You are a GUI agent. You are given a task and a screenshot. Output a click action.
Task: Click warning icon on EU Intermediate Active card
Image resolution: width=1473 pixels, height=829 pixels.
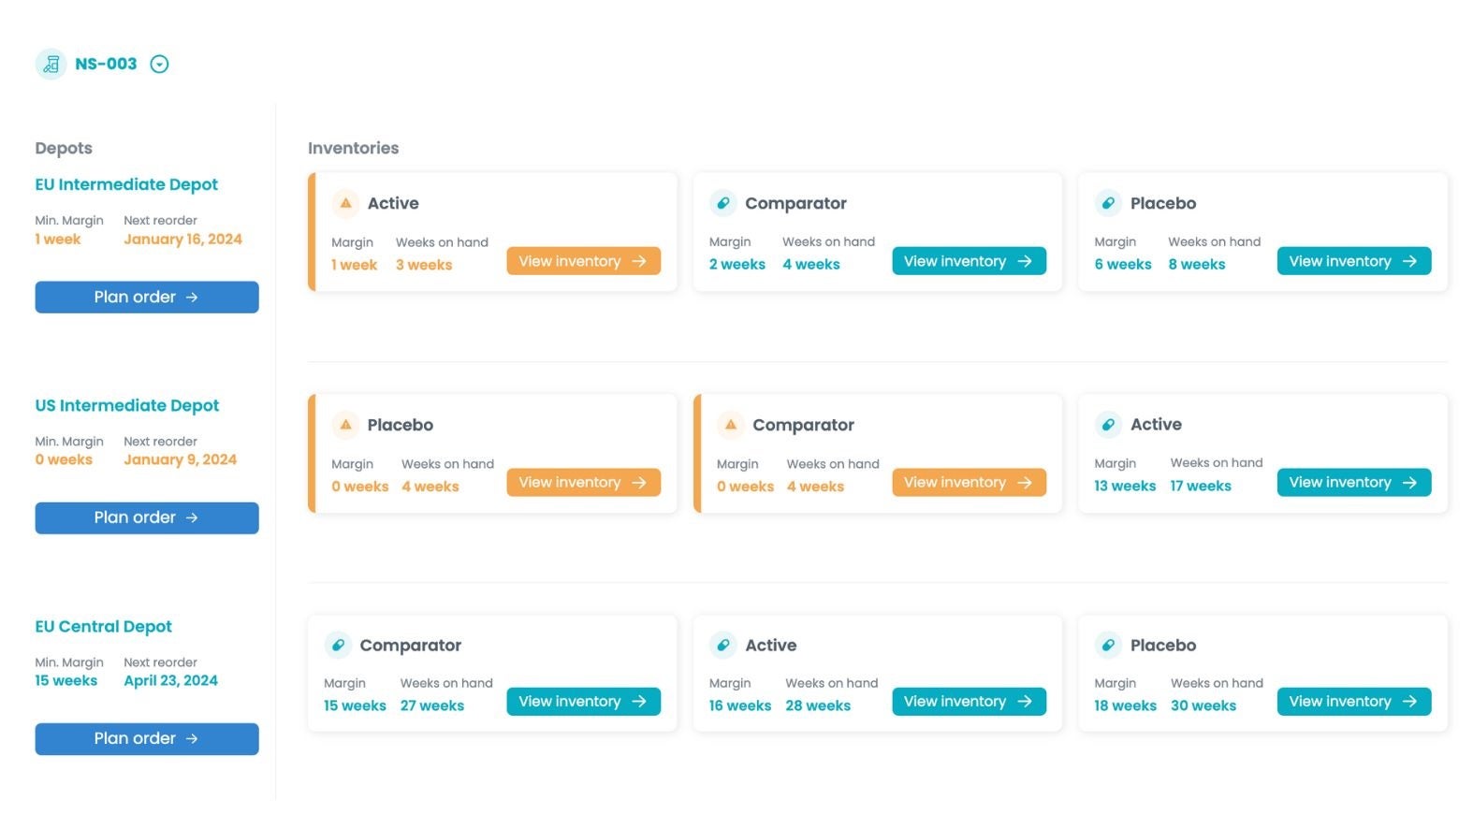pos(345,203)
